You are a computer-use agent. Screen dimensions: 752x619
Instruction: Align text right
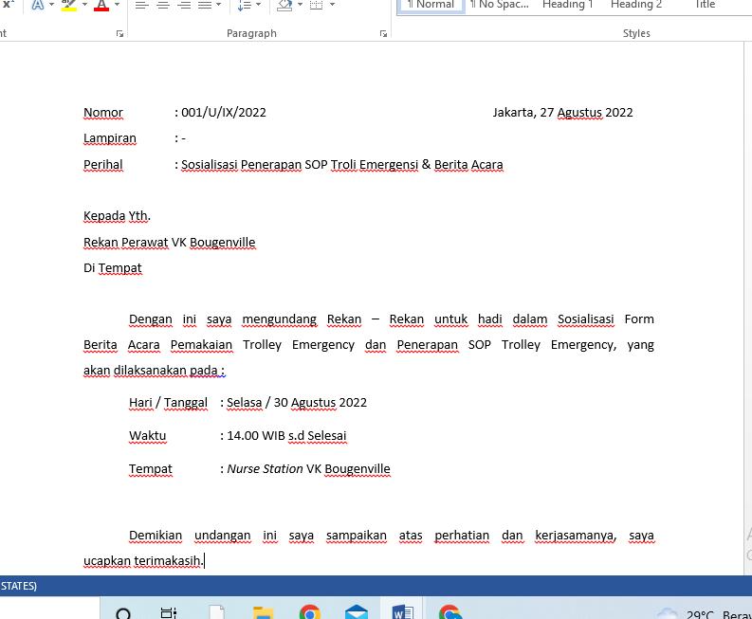(184, 5)
